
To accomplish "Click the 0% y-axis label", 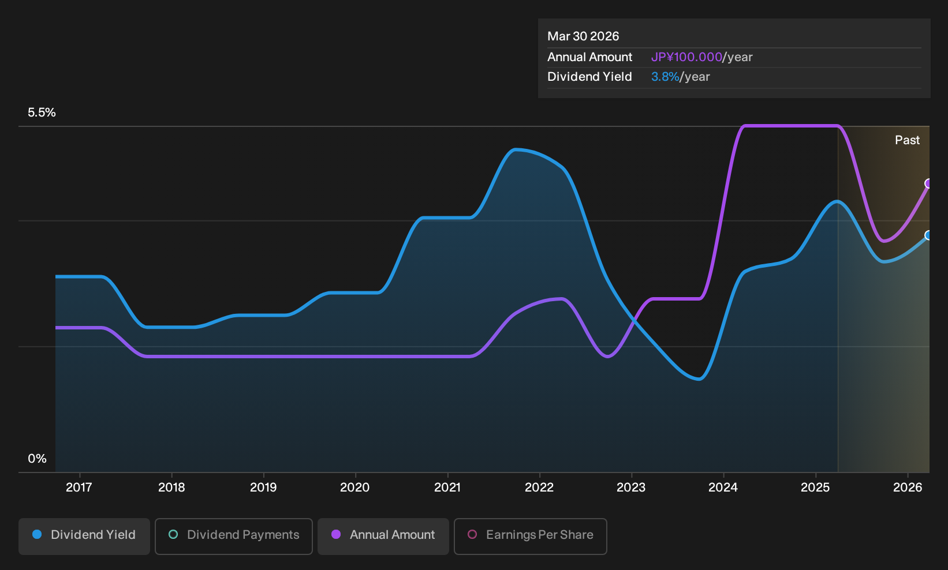I will [x=37, y=459].
